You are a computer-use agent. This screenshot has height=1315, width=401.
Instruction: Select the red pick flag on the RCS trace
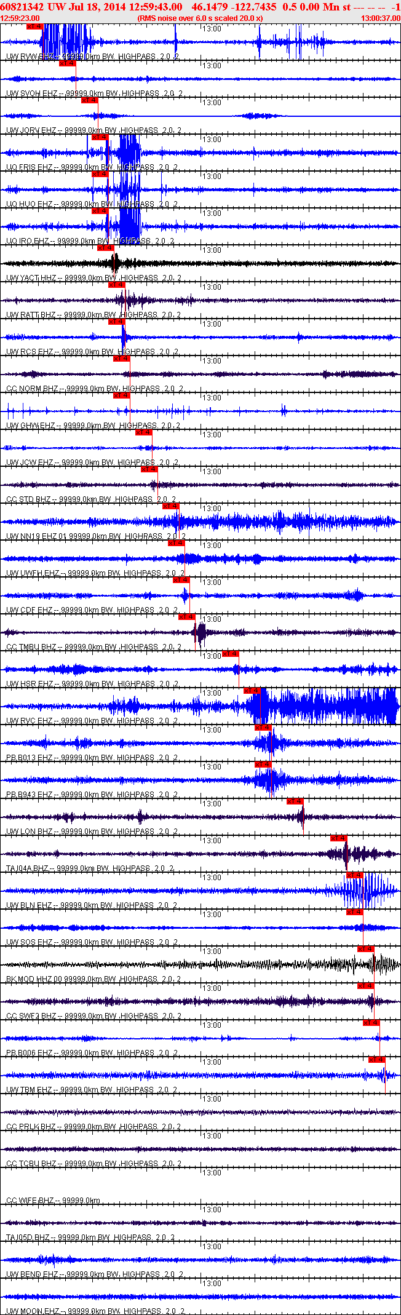(117, 322)
